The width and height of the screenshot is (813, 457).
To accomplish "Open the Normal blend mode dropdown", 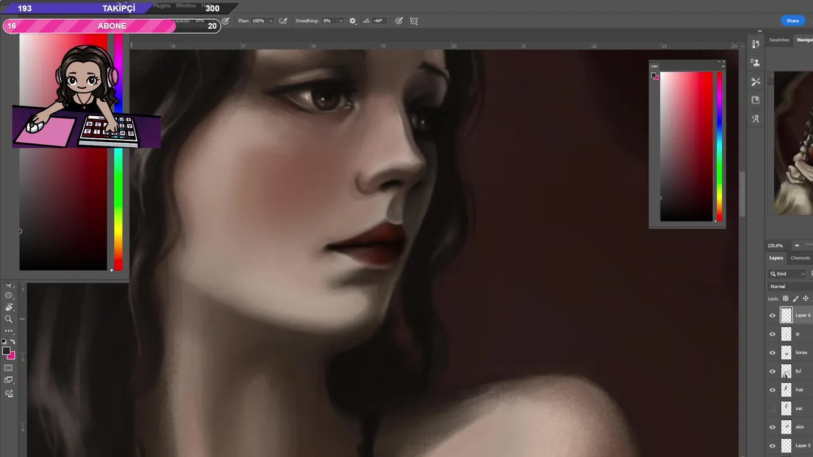I will point(790,286).
